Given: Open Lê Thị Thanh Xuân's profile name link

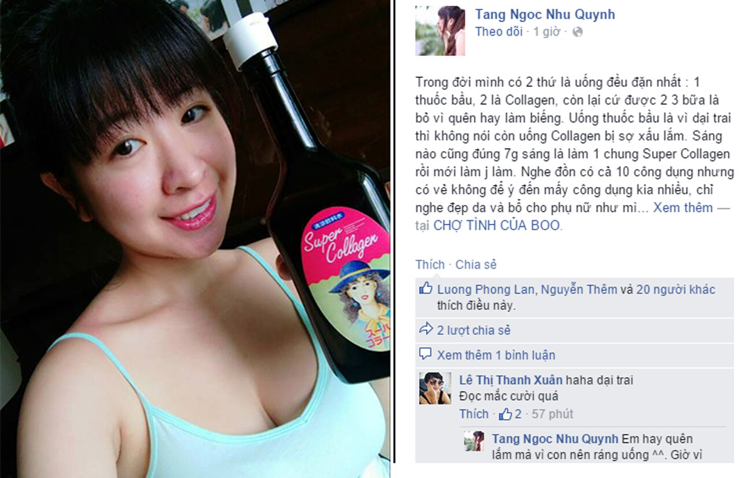Looking at the screenshot, I should [511, 380].
